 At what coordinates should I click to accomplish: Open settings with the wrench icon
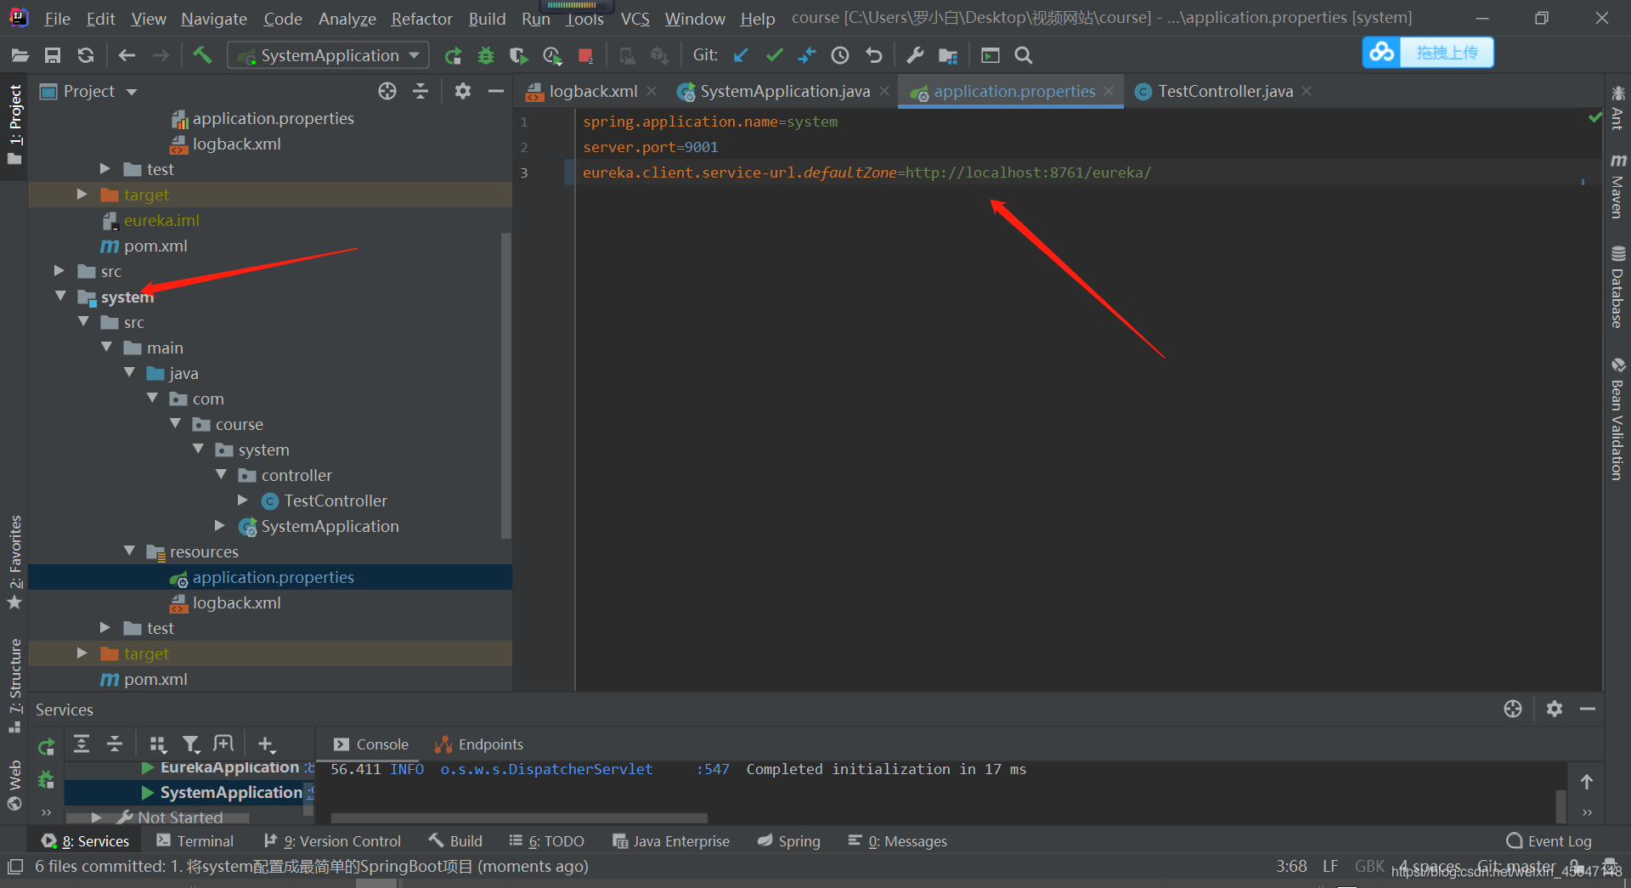[915, 56]
